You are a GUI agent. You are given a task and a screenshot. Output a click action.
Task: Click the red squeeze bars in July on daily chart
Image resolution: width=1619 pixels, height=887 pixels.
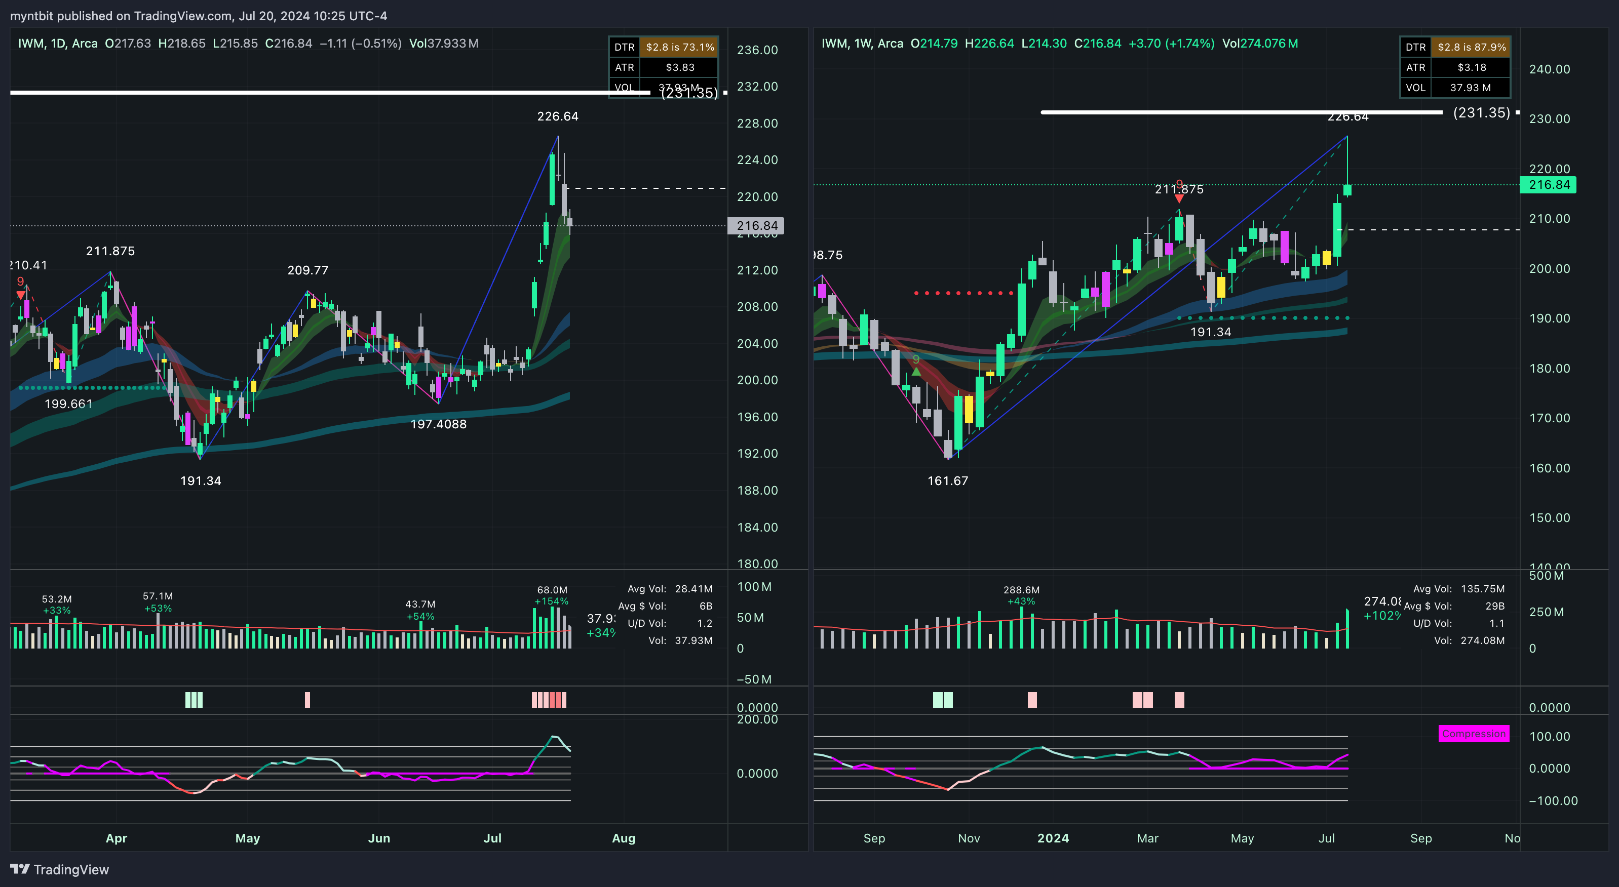tap(549, 700)
